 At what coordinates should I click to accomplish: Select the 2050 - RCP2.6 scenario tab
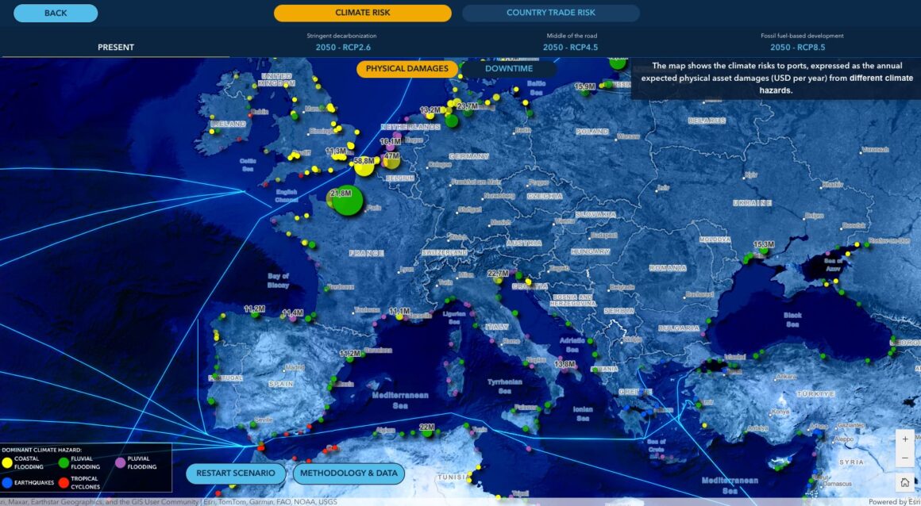pos(341,47)
